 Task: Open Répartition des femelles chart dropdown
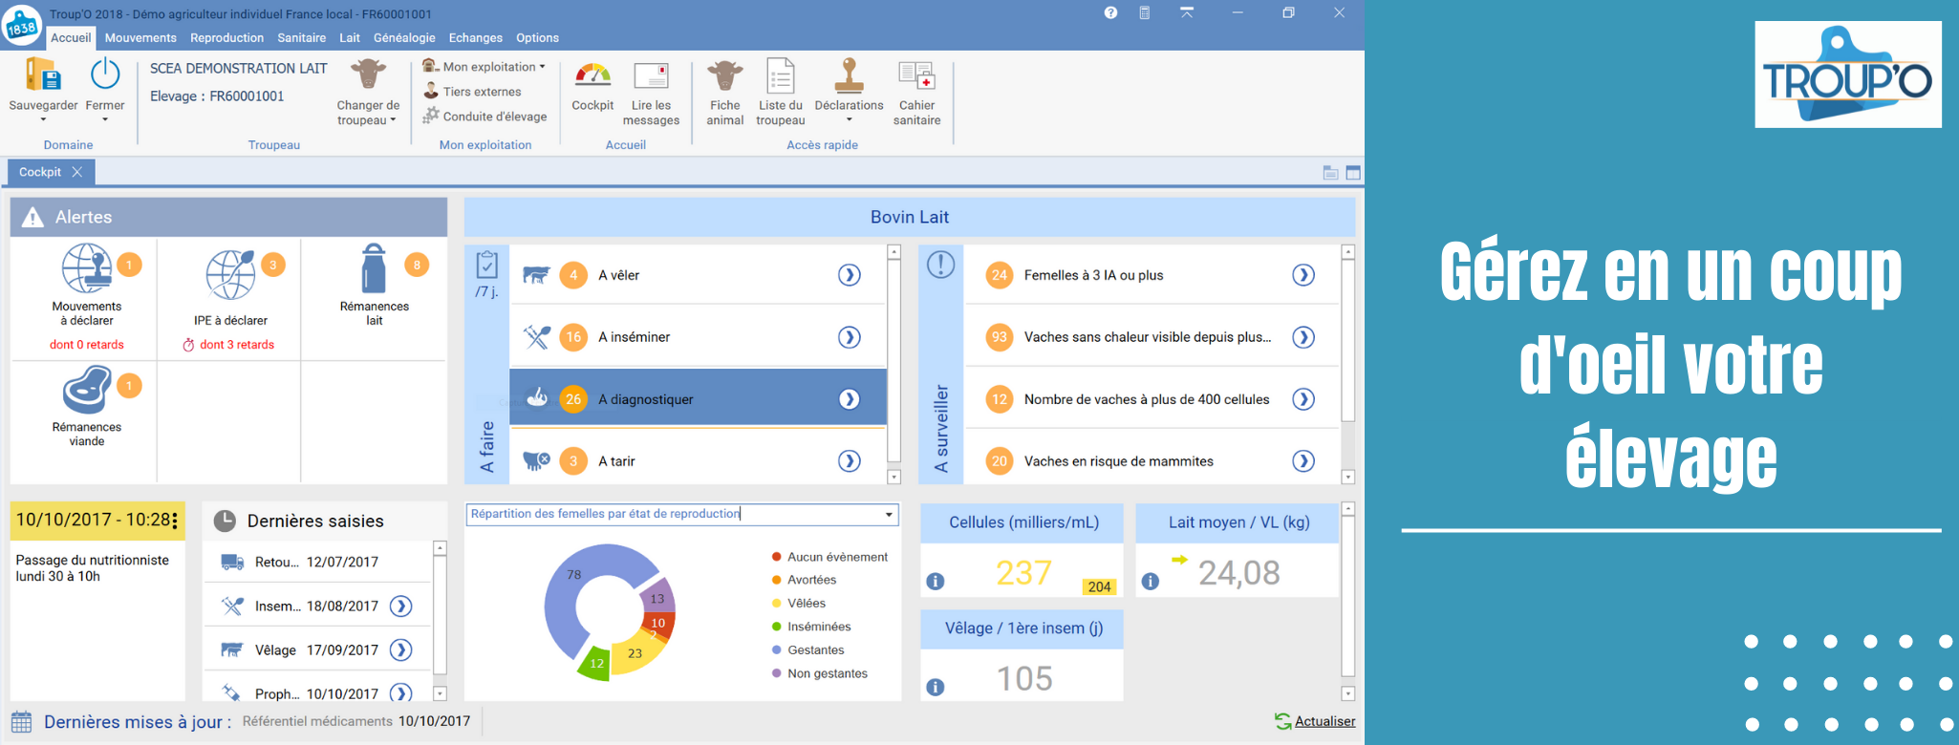(889, 515)
